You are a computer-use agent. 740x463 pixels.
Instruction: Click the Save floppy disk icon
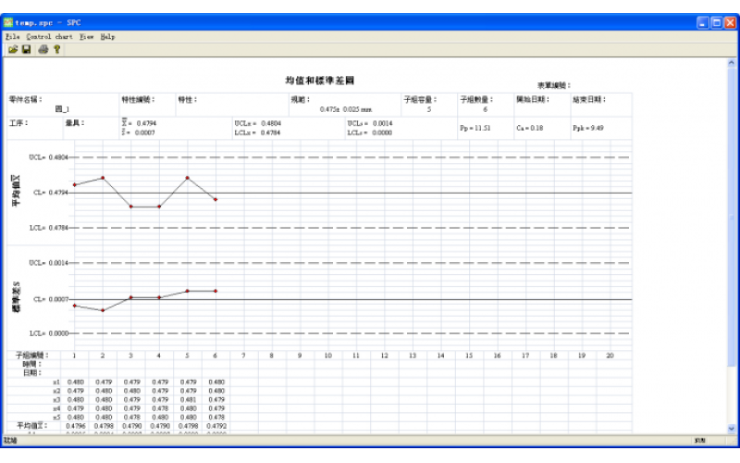(x=27, y=49)
